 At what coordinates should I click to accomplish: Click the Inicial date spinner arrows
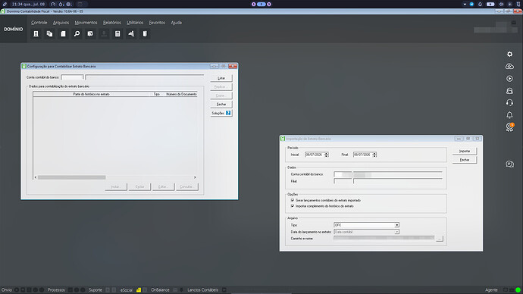(x=326, y=155)
